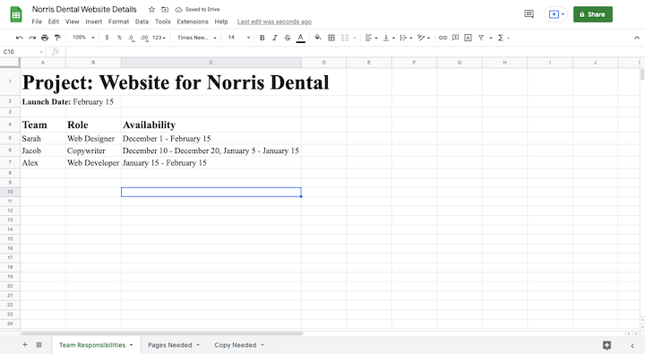This screenshot has height=354, width=645.
Task: Toggle italic formatting
Action: [275, 38]
